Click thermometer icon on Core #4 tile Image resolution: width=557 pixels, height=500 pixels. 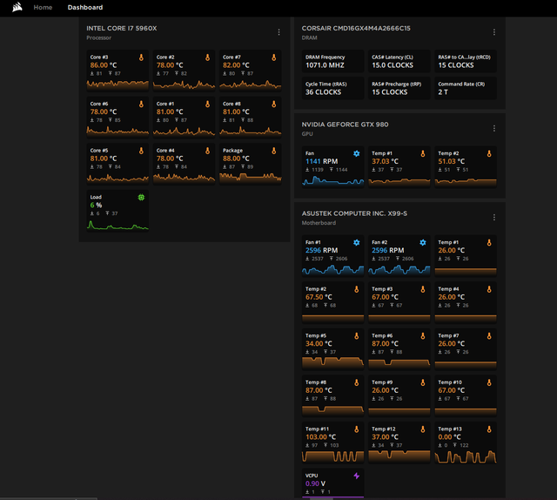click(207, 151)
